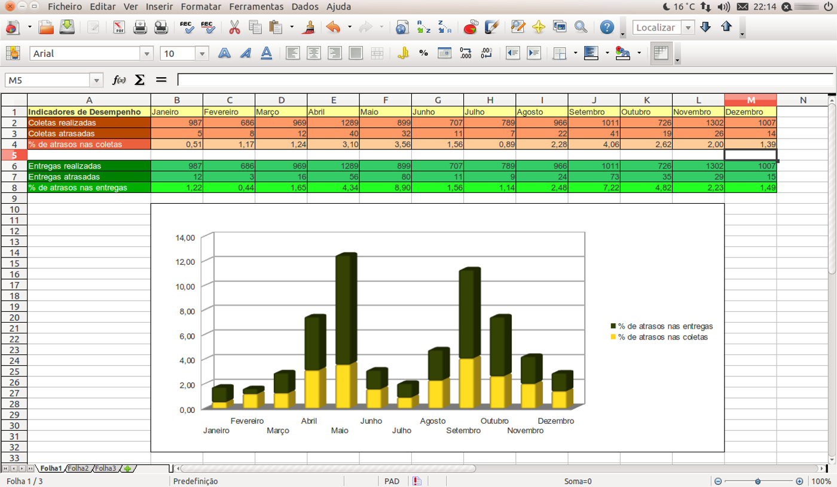Apply percent number format
This screenshot has height=487, width=837.
pos(422,53)
